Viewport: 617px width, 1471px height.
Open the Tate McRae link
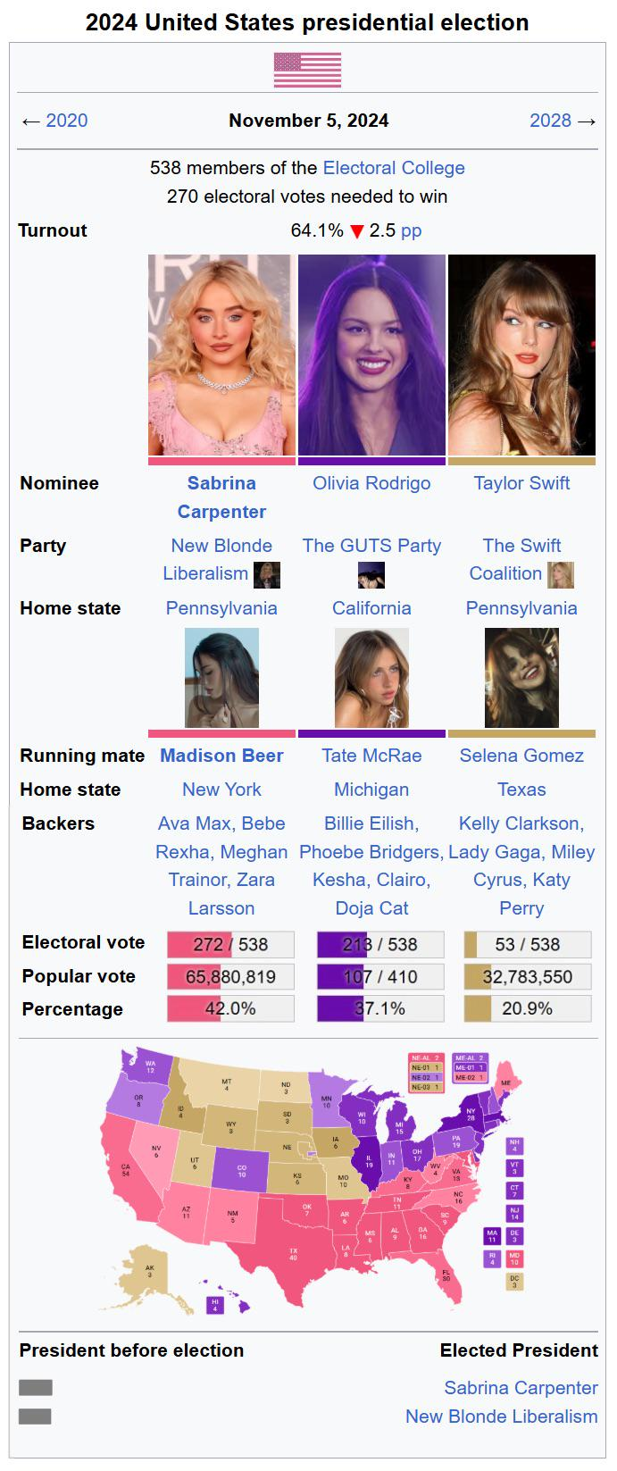[x=371, y=756]
